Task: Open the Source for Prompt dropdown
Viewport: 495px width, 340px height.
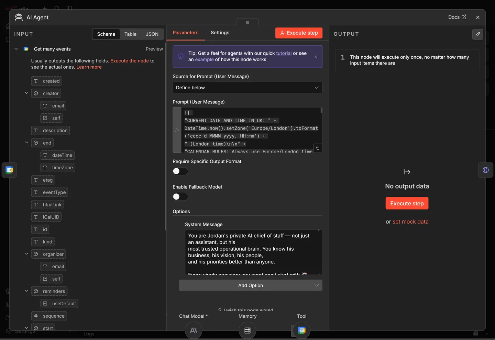Action: pyautogui.click(x=247, y=88)
